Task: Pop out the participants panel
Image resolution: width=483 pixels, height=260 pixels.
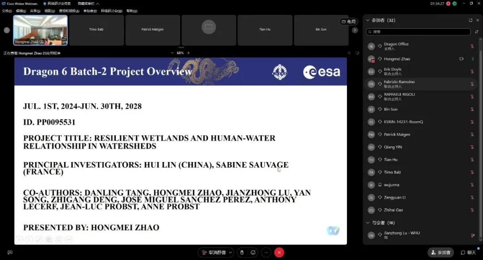Action: (470, 20)
